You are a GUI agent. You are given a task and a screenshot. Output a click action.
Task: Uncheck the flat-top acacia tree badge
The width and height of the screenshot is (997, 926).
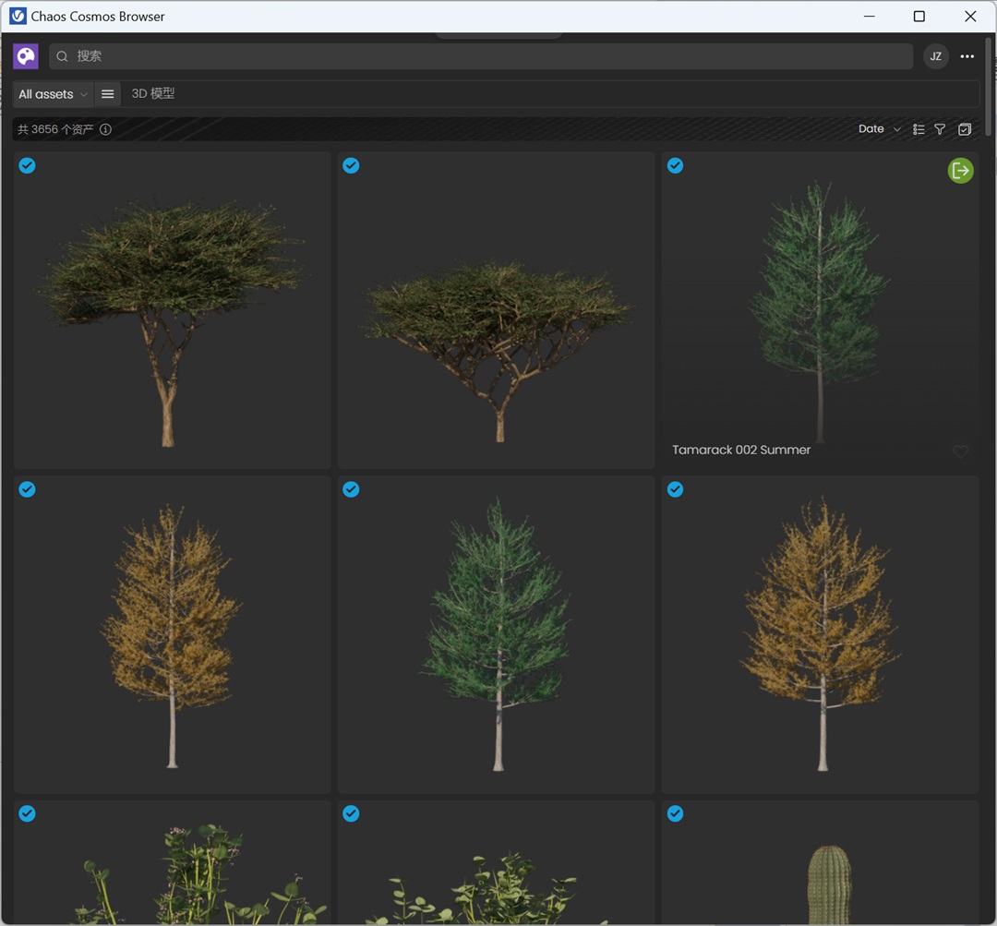(x=351, y=165)
